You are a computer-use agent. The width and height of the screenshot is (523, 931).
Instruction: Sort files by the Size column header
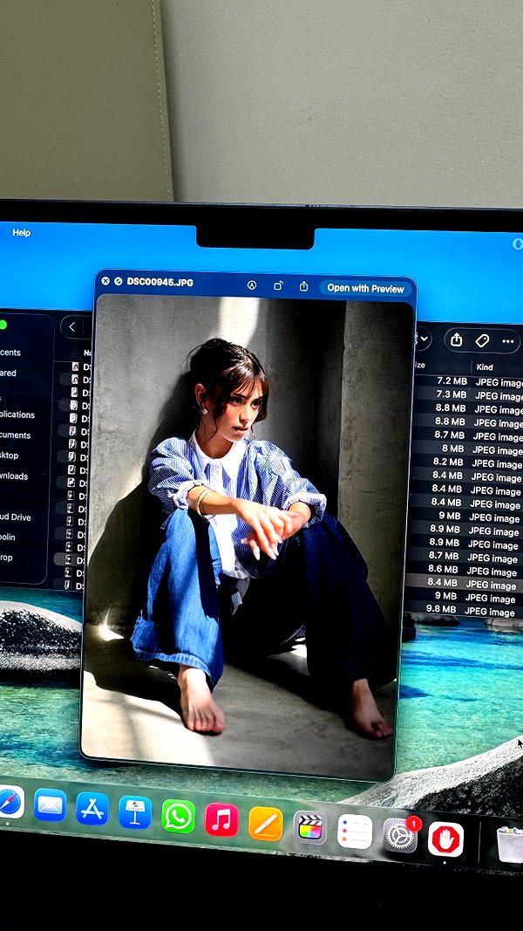420,365
